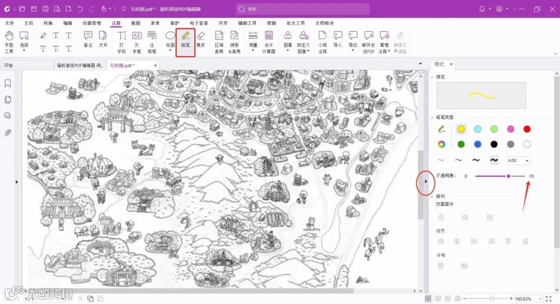
Task: Switch to single page view mode
Action: [x=428, y=299]
